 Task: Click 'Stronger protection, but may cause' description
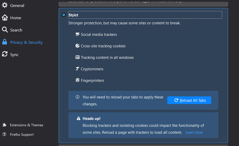pos(124,23)
